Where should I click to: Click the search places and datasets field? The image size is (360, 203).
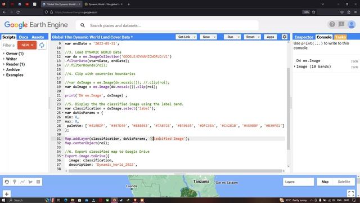167,25
